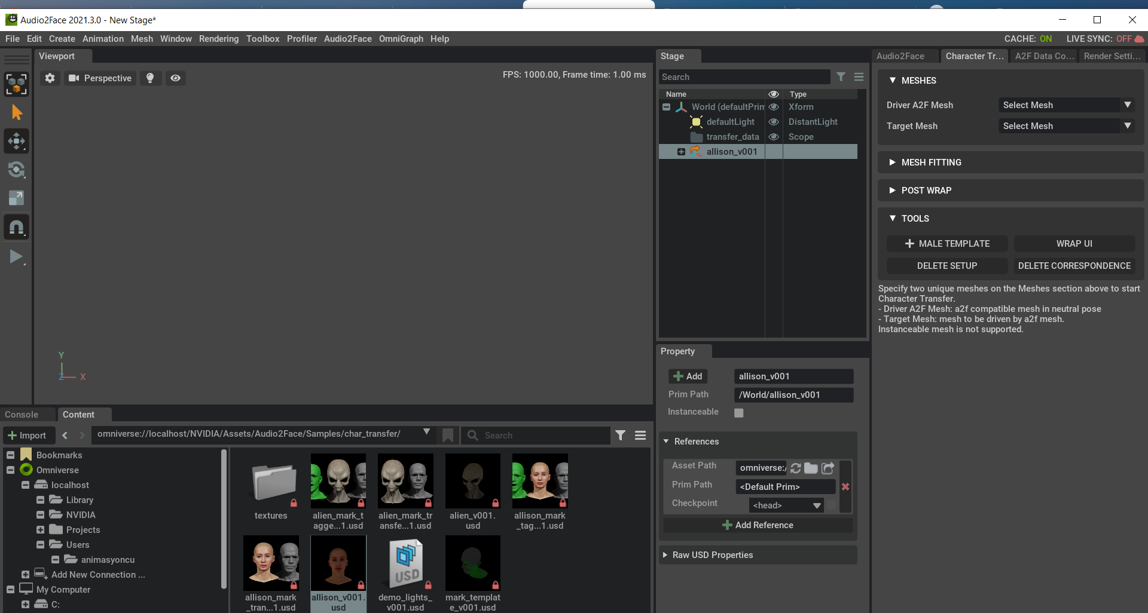Open the viewport lighting bulb menu
1148x613 pixels.
[150, 78]
